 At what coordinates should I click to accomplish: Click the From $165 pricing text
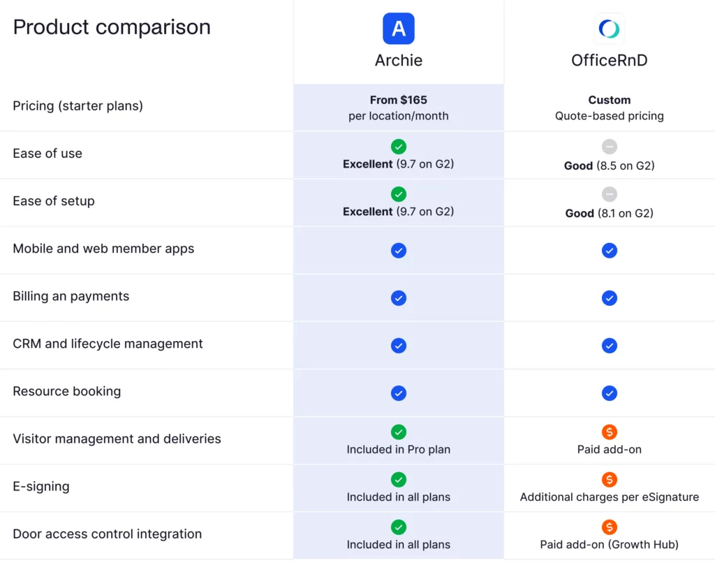point(399,100)
